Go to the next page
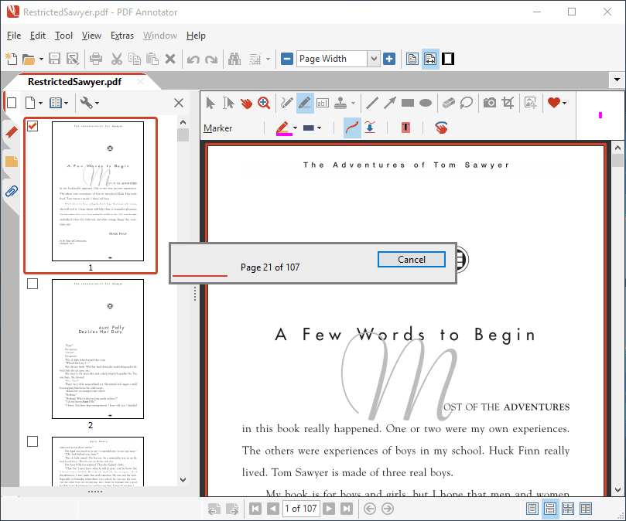Screen dimensions: 626x521 pos(329,509)
